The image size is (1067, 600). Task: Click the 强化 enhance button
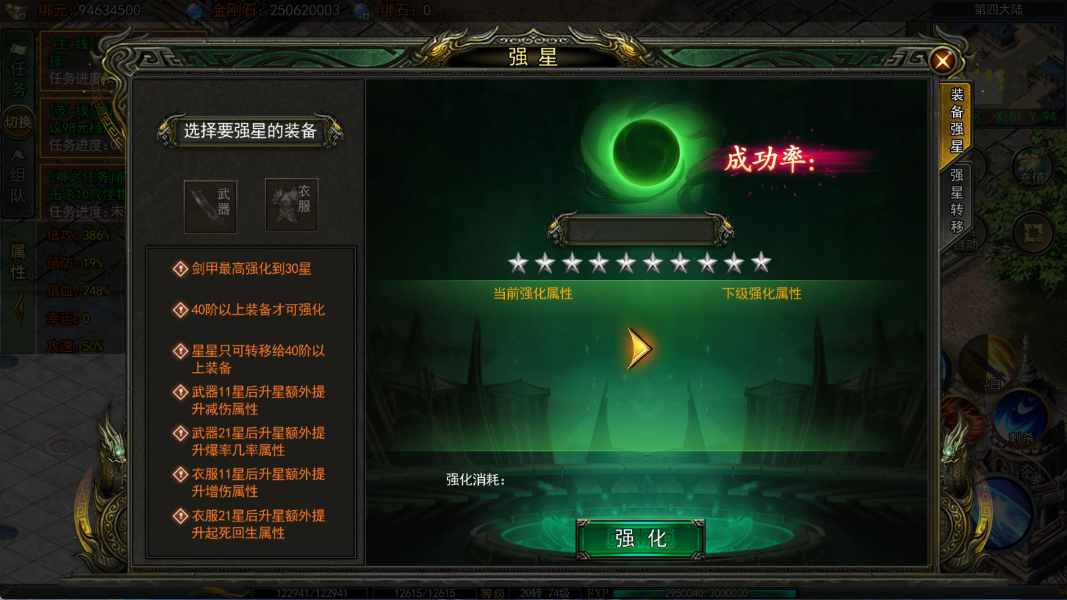(640, 539)
